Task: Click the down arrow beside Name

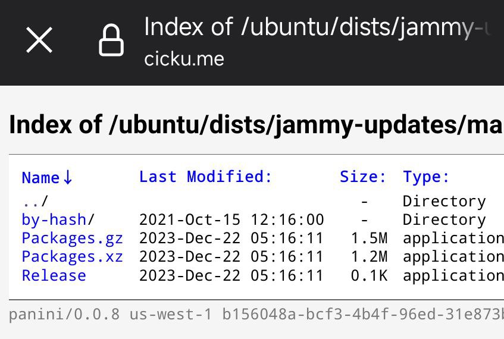Action: (67, 177)
